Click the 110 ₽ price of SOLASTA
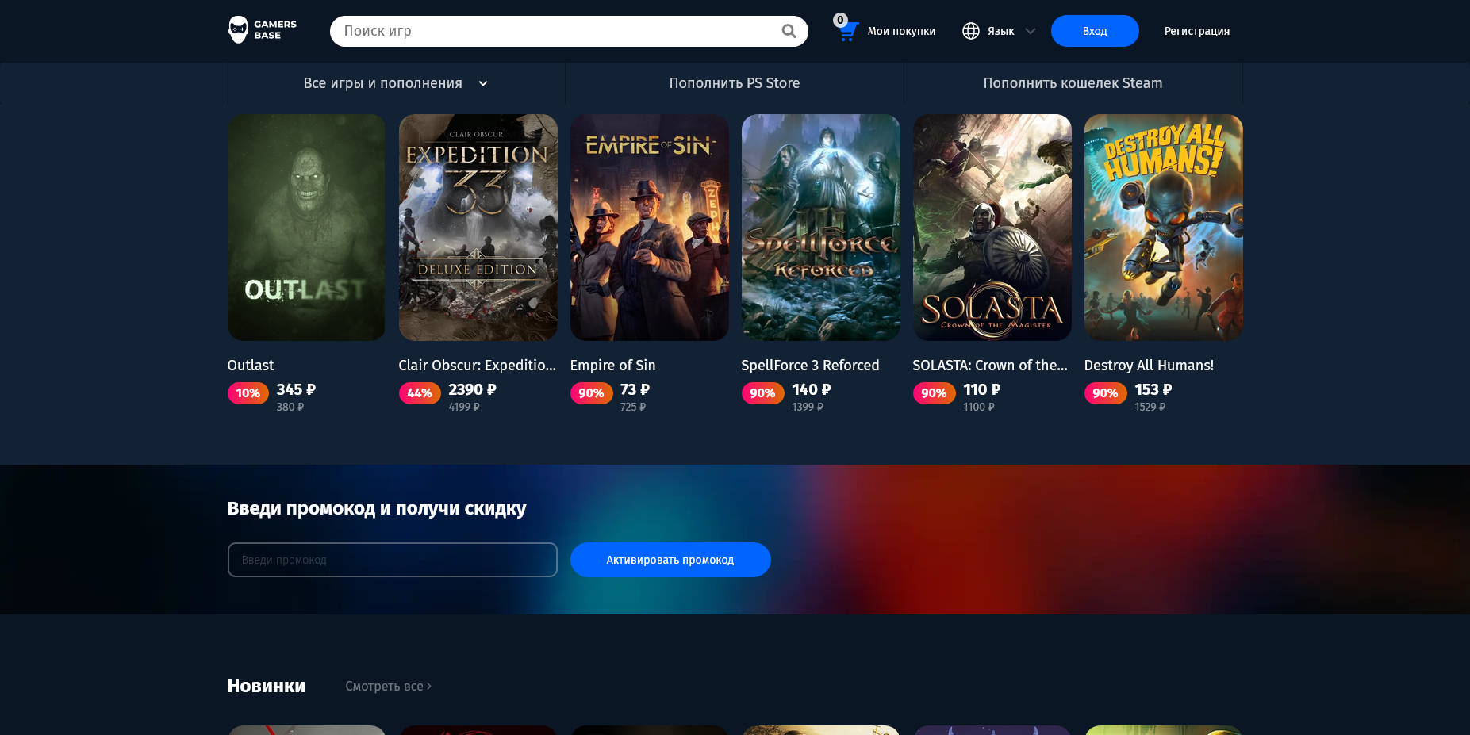The height and width of the screenshot is (735, 1470). [x=982, y=389]
